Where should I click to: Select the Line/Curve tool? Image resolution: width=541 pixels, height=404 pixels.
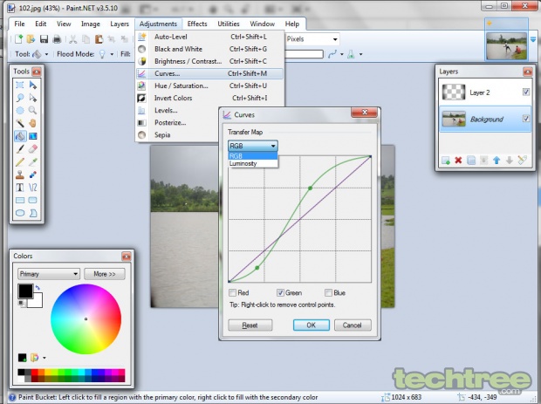[33, 188]
